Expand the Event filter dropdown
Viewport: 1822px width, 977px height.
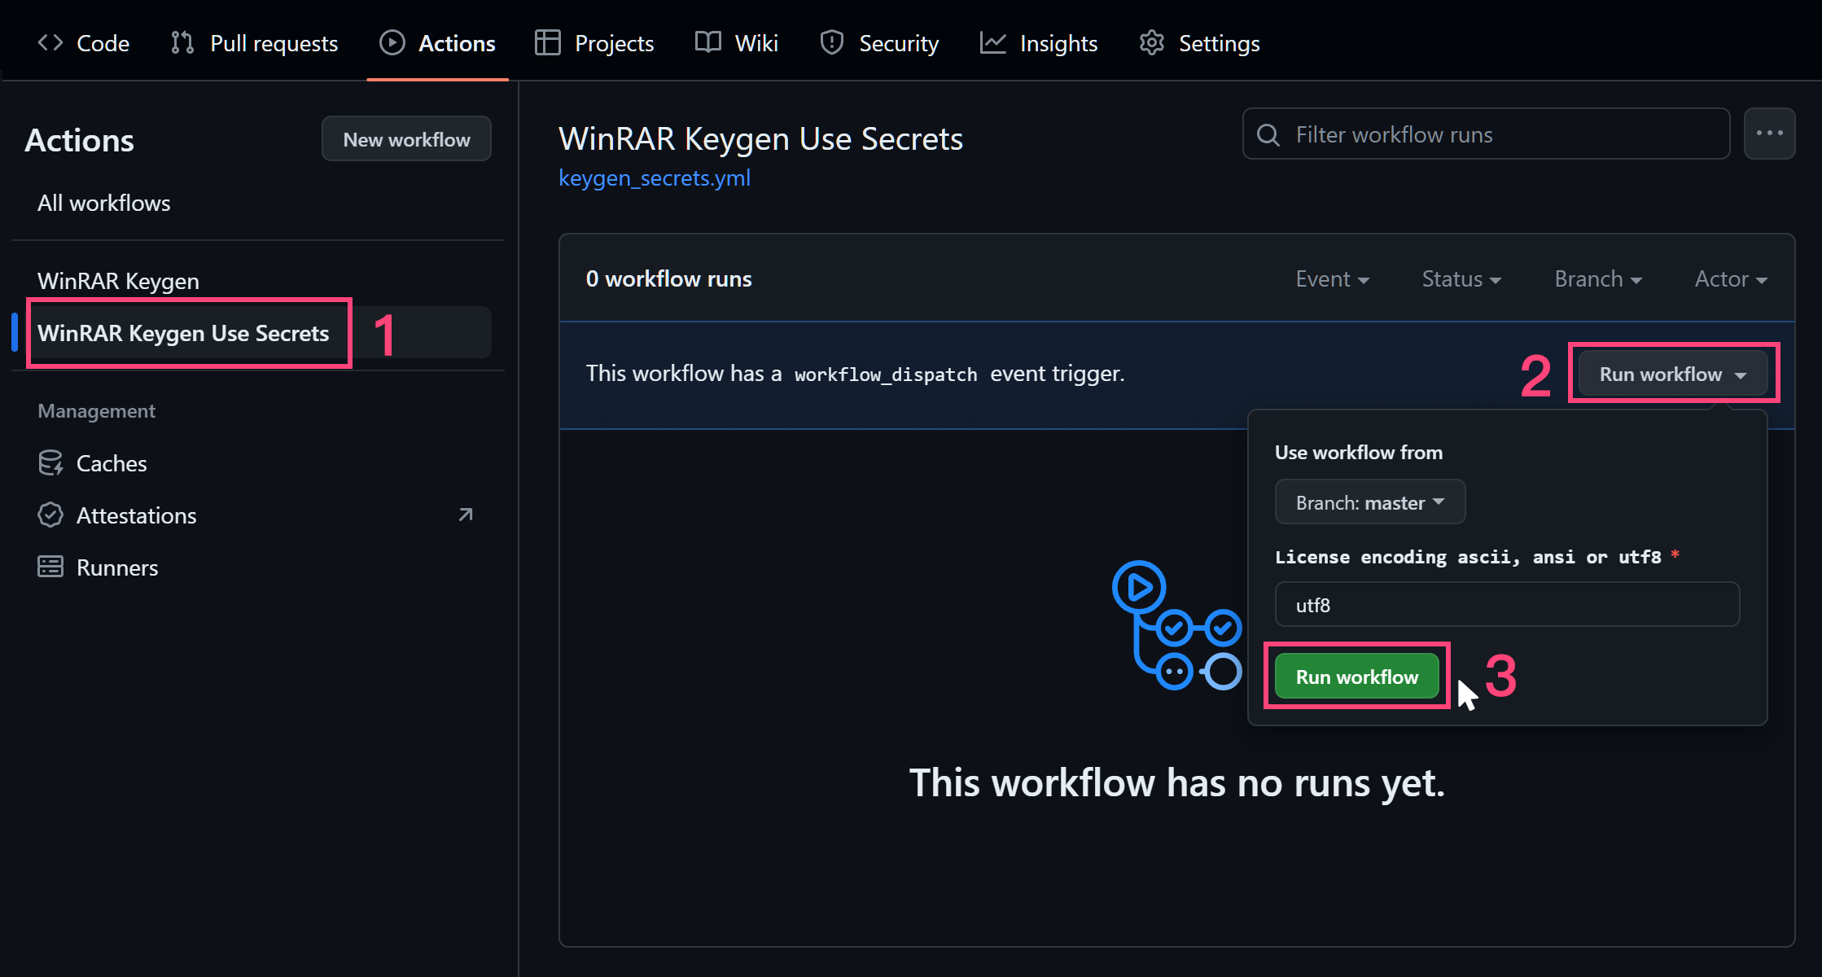coord(1332,279)
